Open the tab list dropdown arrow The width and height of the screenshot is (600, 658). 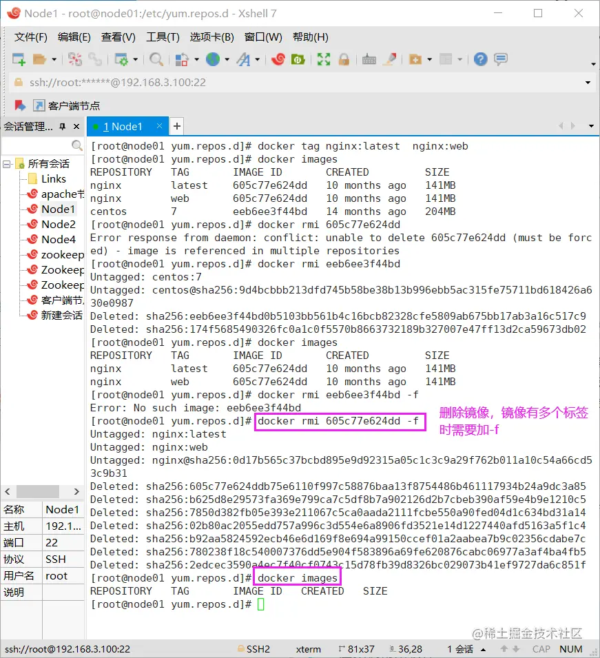click(591, 126)
